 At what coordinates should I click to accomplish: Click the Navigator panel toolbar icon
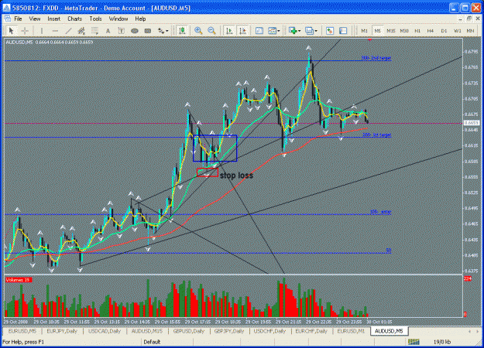(343, 30)
